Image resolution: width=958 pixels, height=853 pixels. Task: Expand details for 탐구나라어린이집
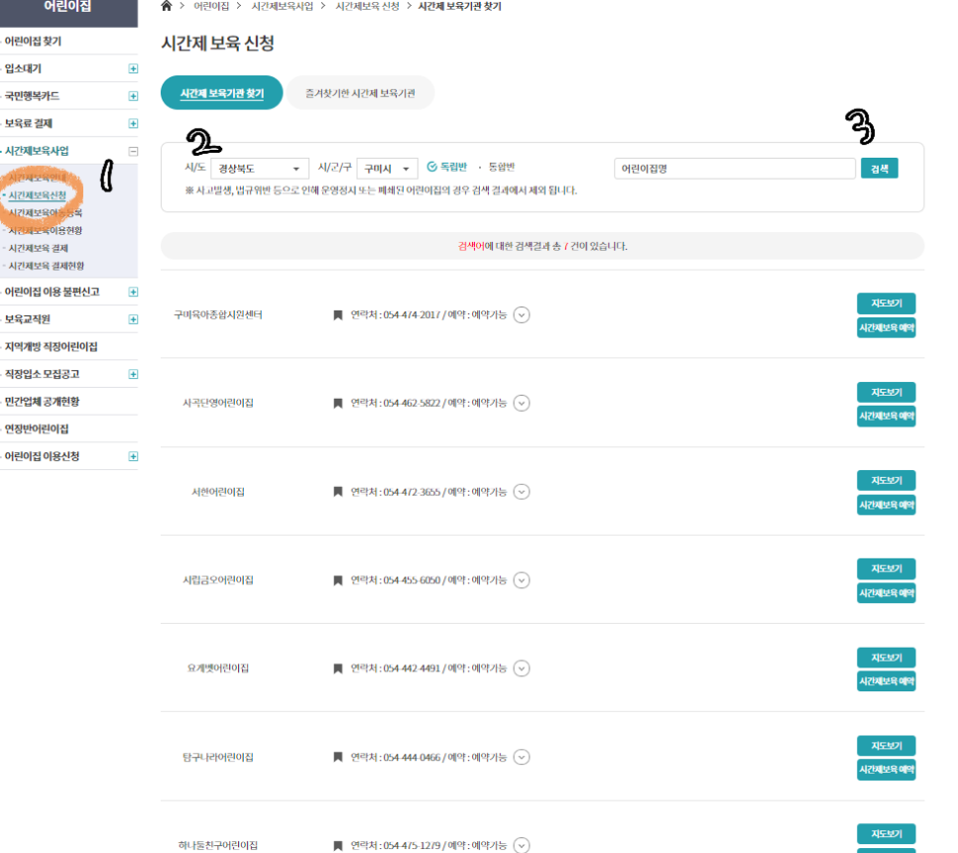pyautogui.click(x=522, y=757)
